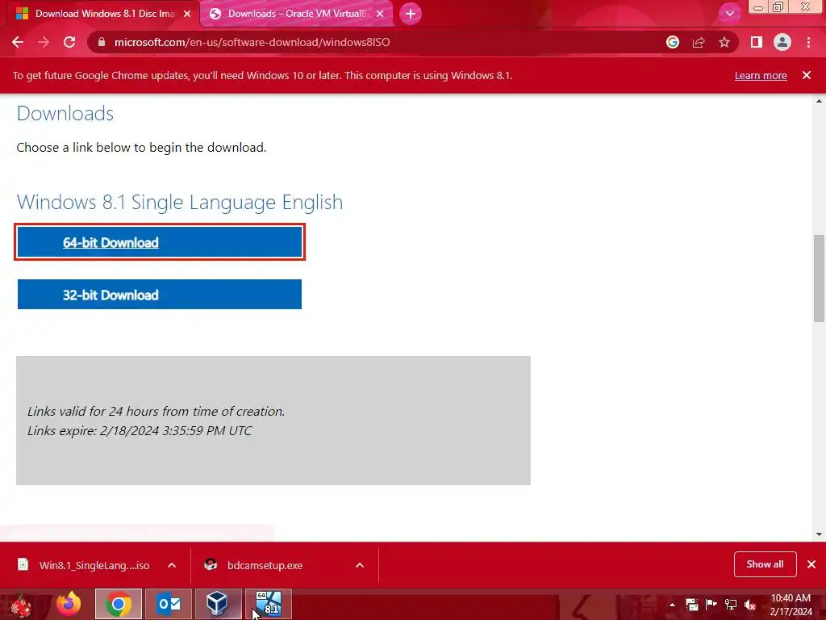Open Chrome three-dot menu

[808, 42]
